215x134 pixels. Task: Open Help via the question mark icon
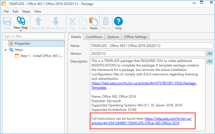click(118, 21)
